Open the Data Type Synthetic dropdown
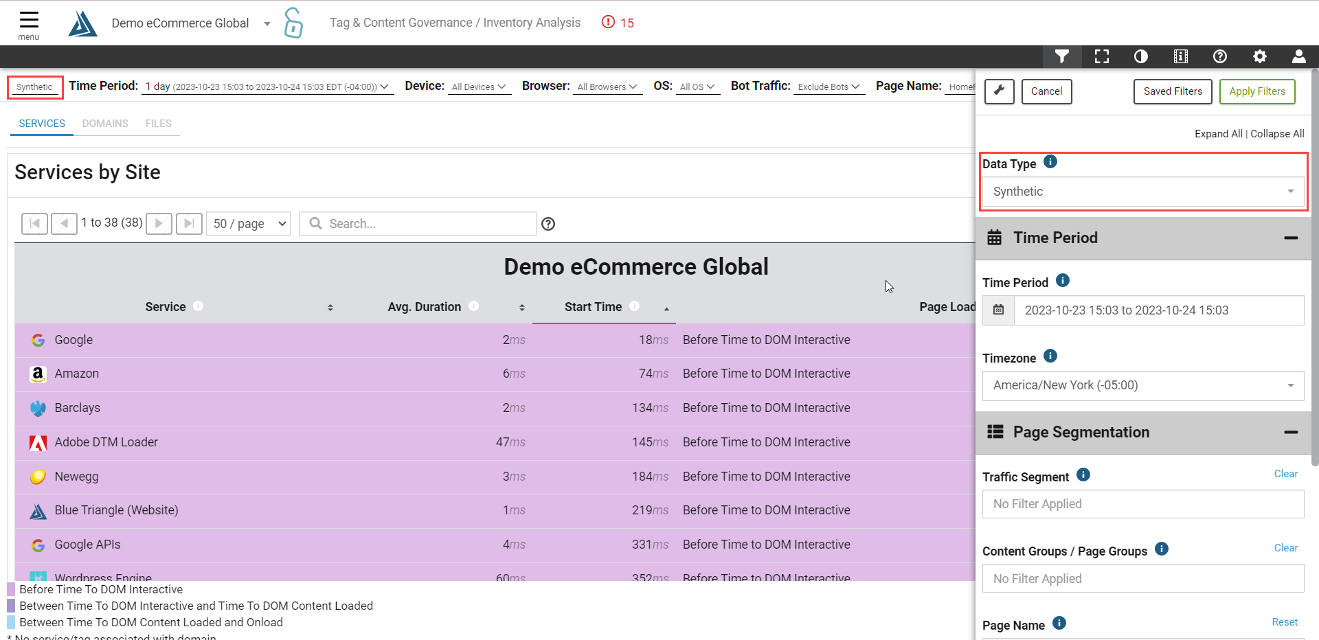The width and height of the screenshot is (1319, 640). pyautogui.click(x=1143, y=192)
